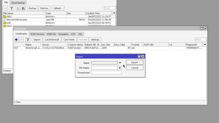The width and height of the screenshot is (219, 123).
Task: Click the Find box in Certificates window
Action: [x=201, y=40]
